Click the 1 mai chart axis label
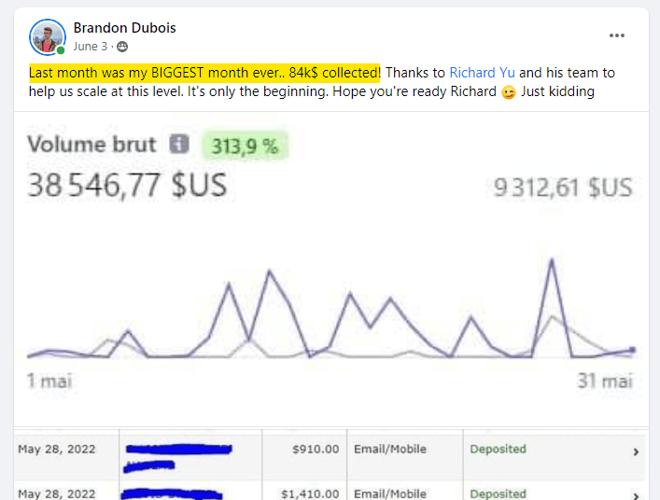Image resolution: width=660 pixels, height=500 pixels. (x=49, y=381)
